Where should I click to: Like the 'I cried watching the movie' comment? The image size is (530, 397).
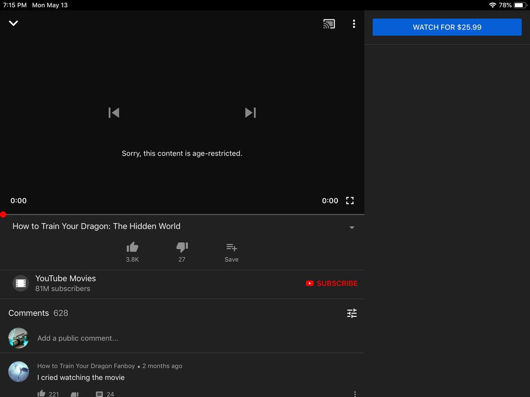tap(42, 393)
